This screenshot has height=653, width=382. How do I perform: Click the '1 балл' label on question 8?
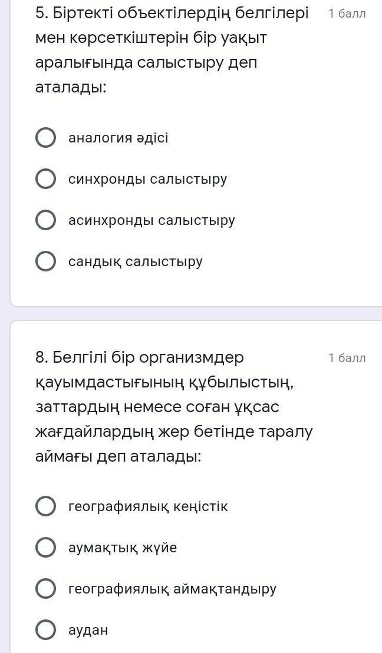[x=347, y=358]
